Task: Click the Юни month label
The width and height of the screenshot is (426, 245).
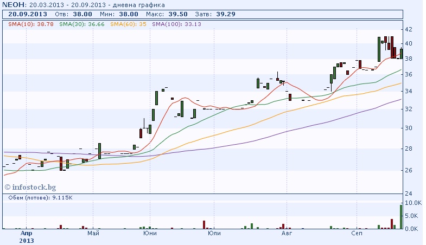Action: coord(150,233)
